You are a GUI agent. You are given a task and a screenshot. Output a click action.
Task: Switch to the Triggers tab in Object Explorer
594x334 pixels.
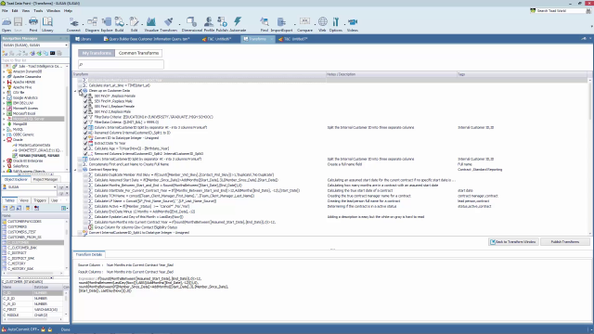(x=40, y=200)
